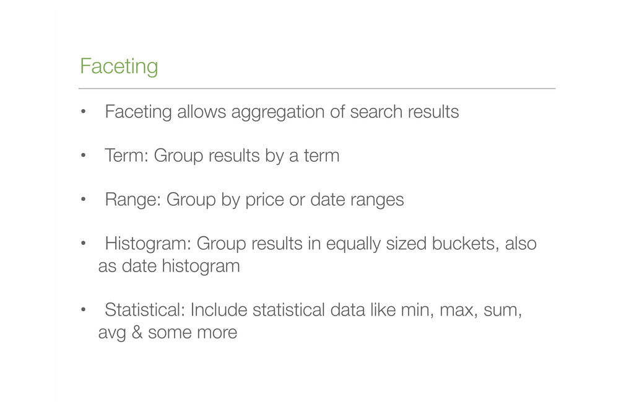Click the horizontal divider under the title
634x411 pixels.
317,88
